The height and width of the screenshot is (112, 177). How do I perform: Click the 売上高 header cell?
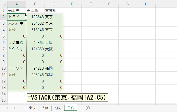click(35, 11)
